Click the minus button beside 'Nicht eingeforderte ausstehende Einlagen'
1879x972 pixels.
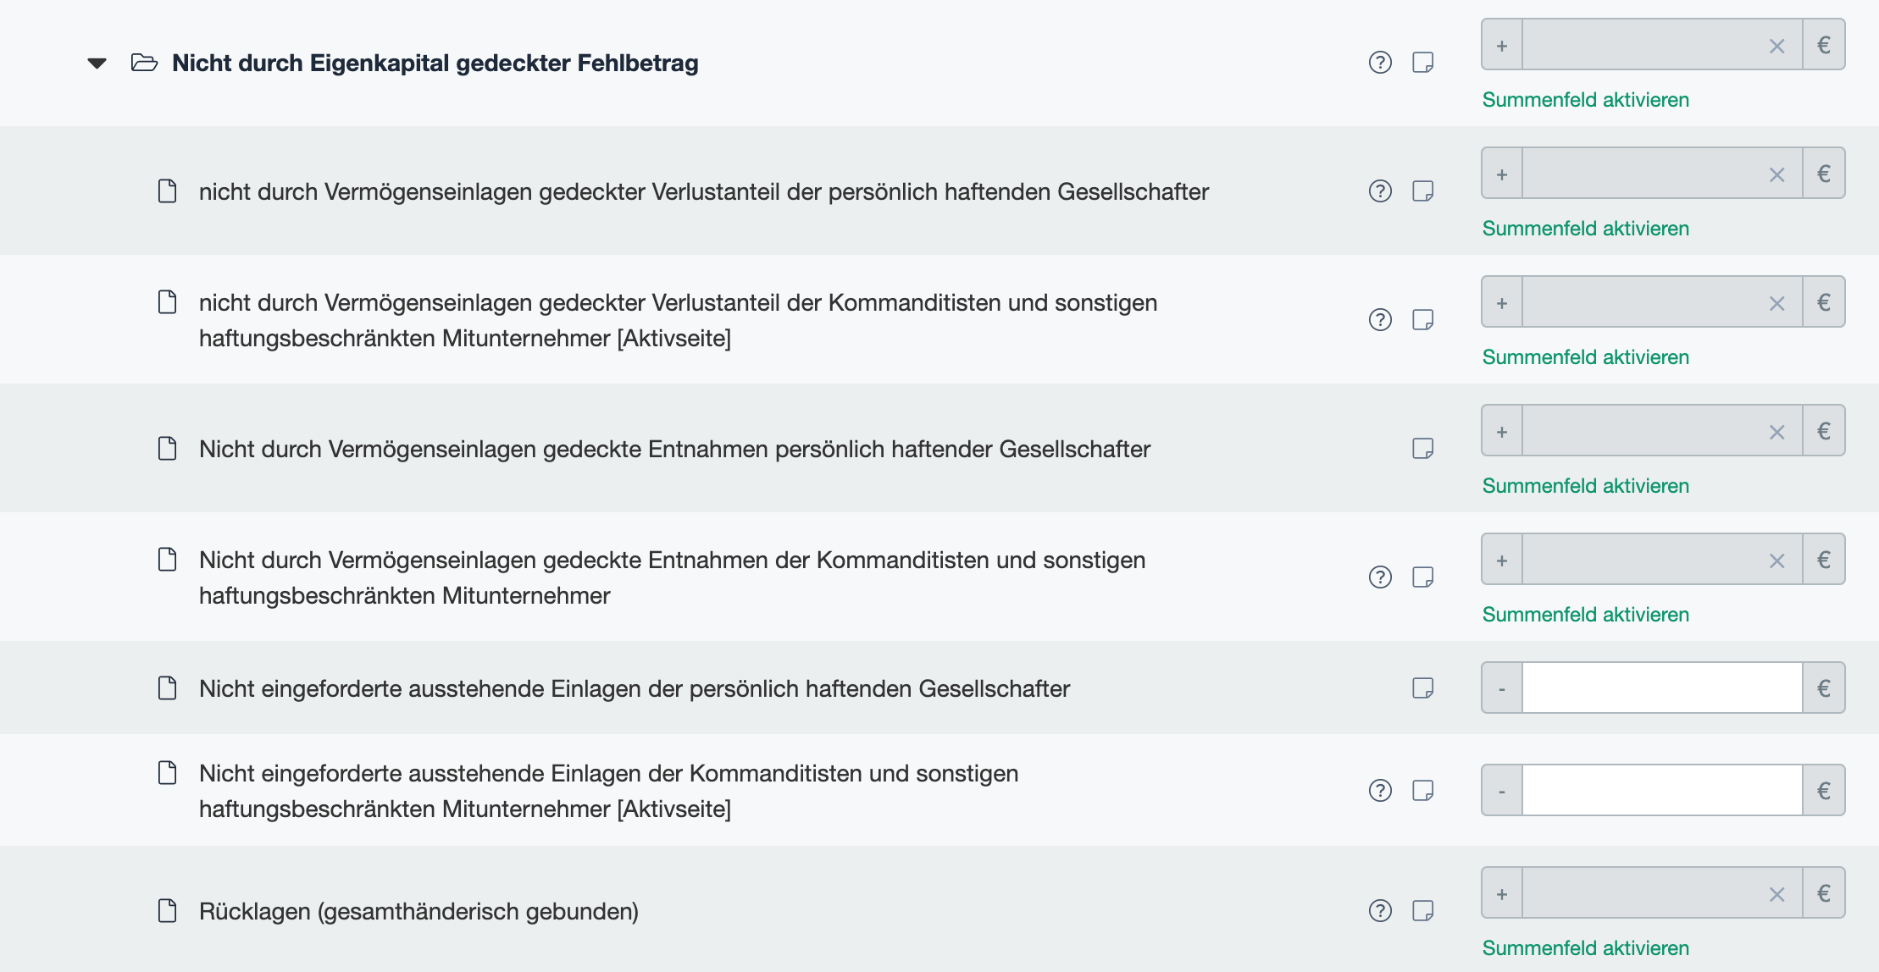[1501, 687]
